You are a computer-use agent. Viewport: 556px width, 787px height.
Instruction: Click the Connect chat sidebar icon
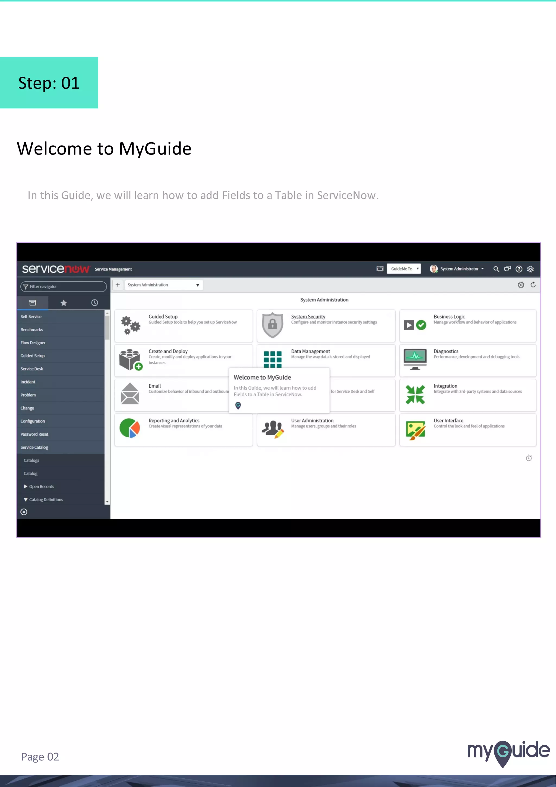click(507, 269)
